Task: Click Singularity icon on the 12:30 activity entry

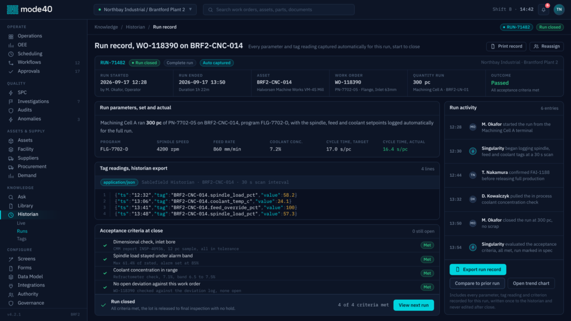Action: [x=473, y=151]
